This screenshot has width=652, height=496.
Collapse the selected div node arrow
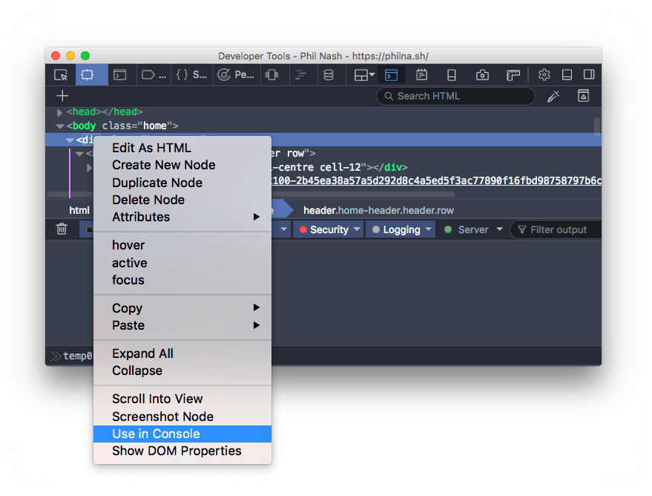click(x=70, y=140)
